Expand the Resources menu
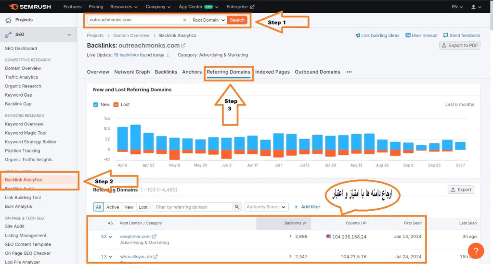 tap(124, 7)
